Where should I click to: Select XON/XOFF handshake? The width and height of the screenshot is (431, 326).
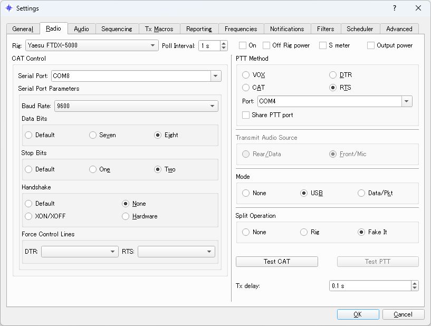click(28, 216)
